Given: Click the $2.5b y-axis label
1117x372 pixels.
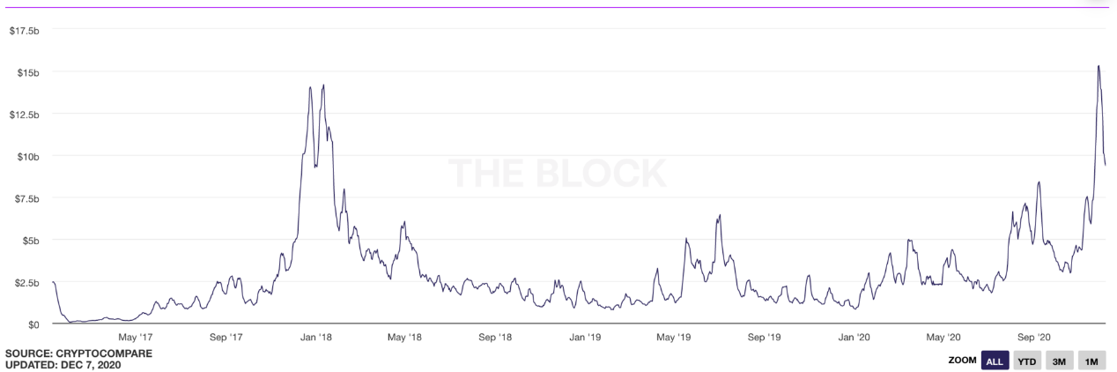Looking at the screenshot, I should 26,283.
